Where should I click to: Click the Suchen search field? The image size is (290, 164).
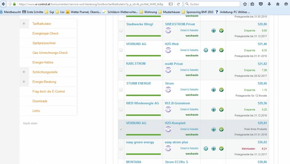(212, 4)
